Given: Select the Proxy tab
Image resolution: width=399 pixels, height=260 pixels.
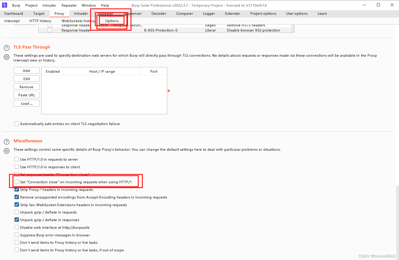Looking at the screenshot, I should click(x=59, y=13).
